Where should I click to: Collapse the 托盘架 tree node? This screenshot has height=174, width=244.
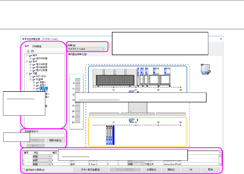30,79
